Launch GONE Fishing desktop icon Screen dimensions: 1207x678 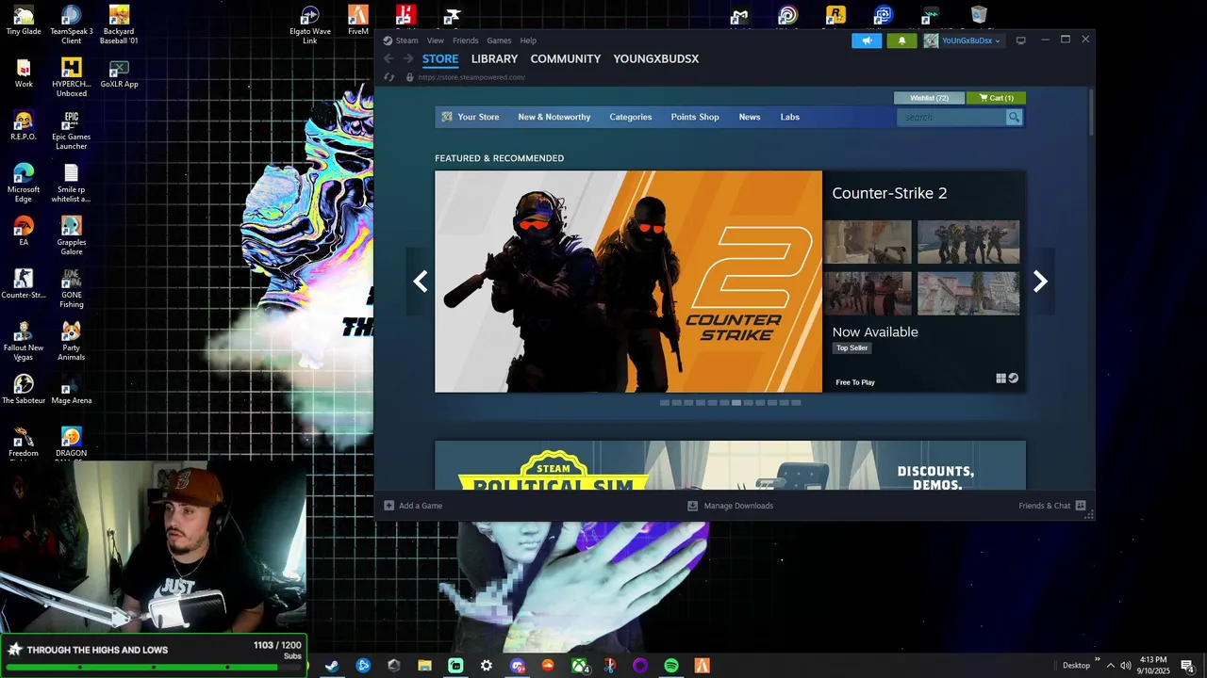[72, 288]
